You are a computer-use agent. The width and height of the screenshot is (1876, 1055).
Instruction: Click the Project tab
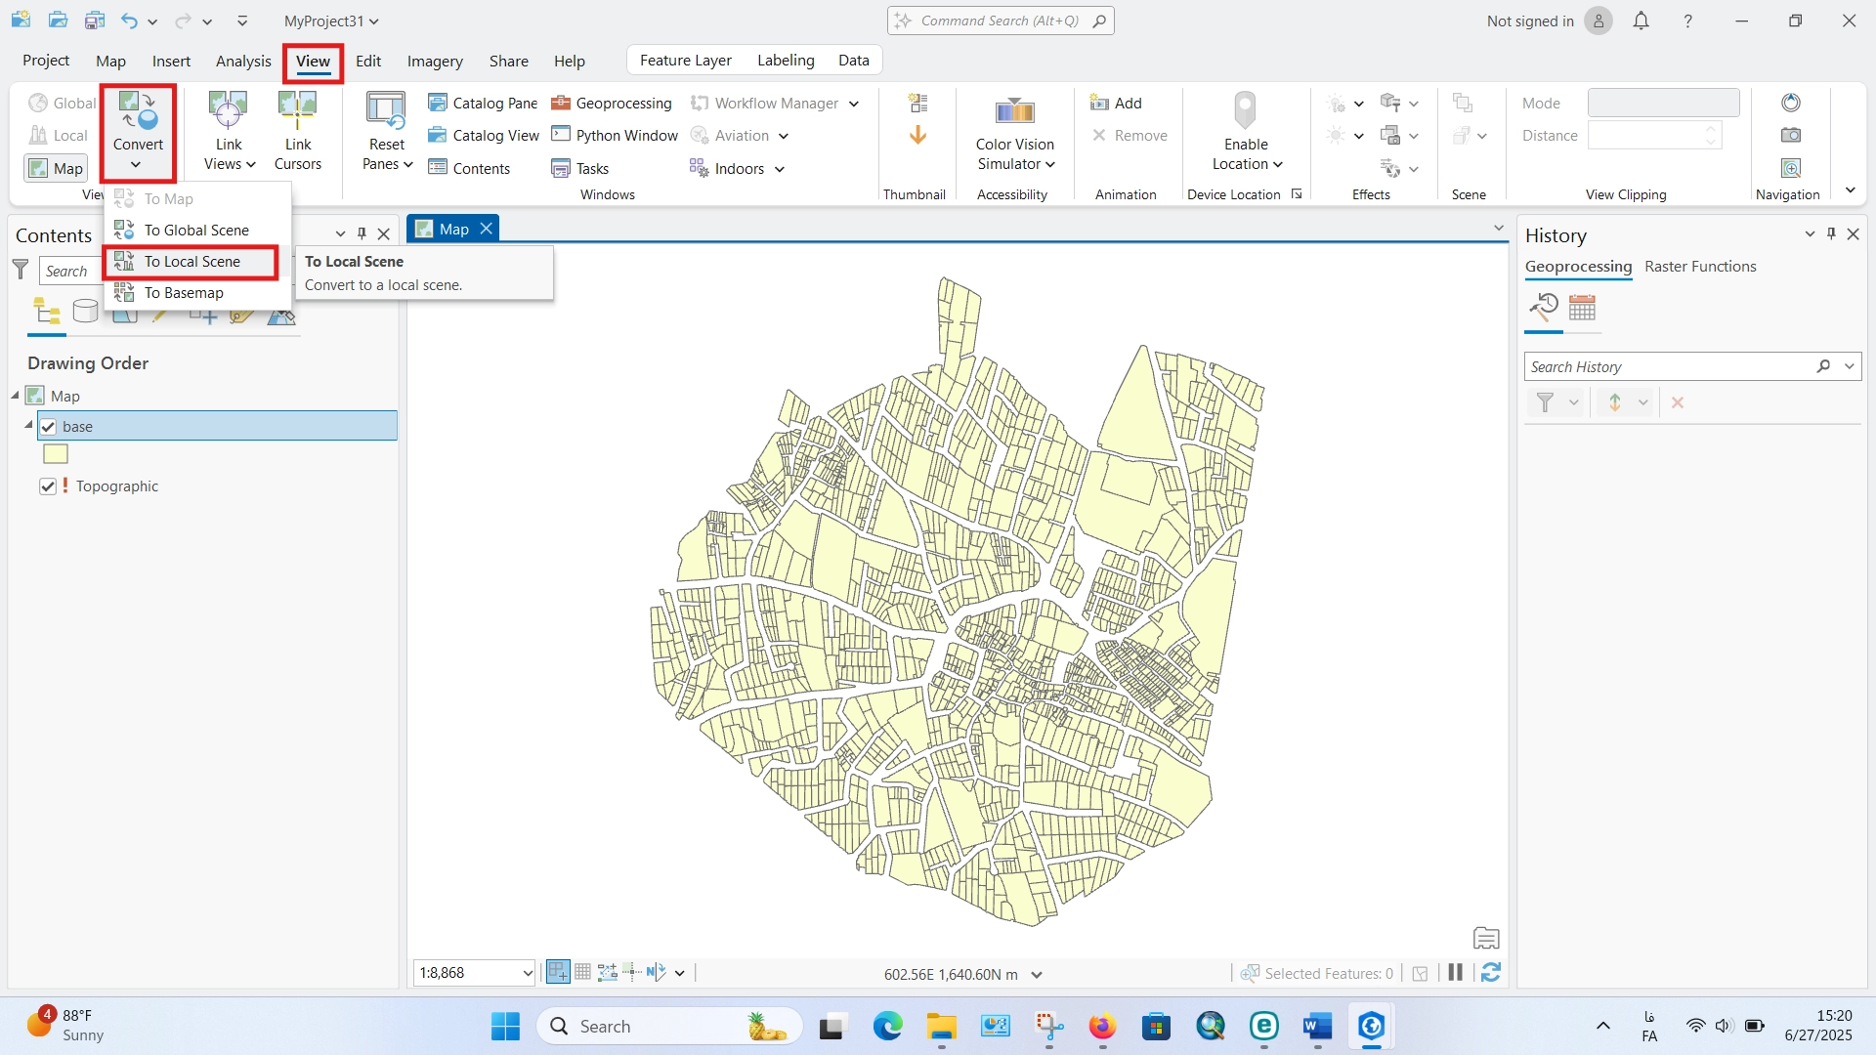[x=46, y=61]
